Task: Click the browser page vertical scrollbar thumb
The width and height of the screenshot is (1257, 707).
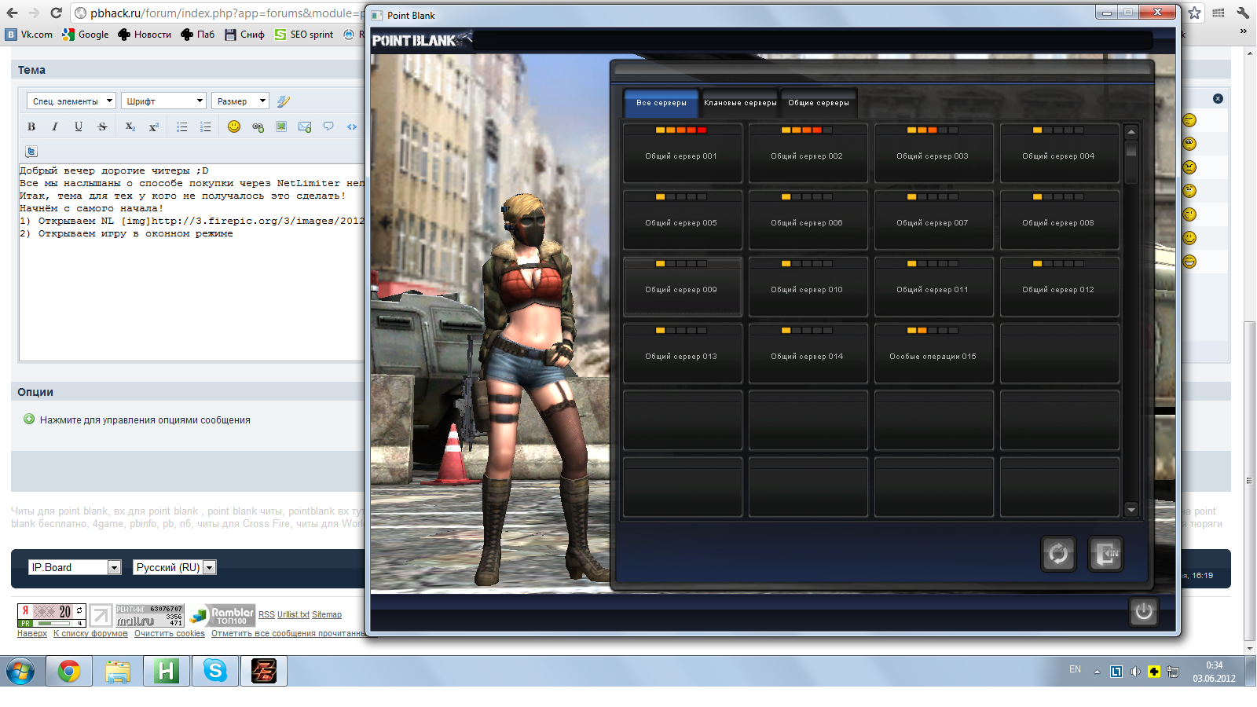Action: point(1249,481)
